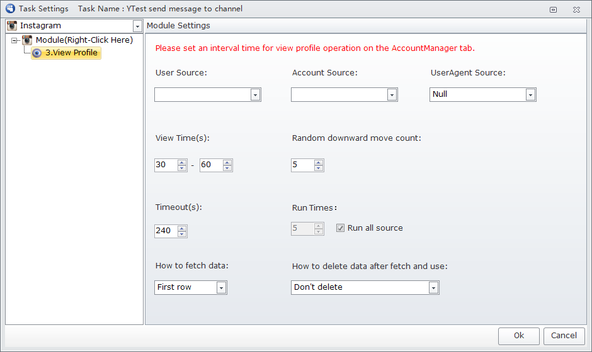This screenshot has height=352, width=592.
Task: Open the User Source dropdown
Action: pos(255,95)
